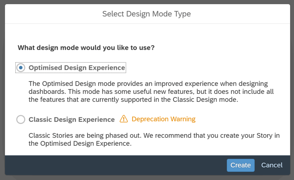The width and height of the screenshot is (294, 180).
Task: Click 'the Optimised Design Experience.' in last line
Action: tap(80, 144)
